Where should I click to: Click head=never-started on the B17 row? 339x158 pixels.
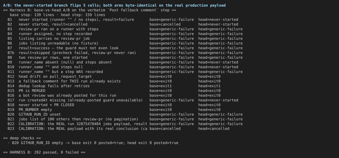(218, 100)
